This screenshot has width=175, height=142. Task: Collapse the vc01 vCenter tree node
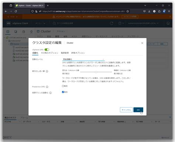point(5,38)
